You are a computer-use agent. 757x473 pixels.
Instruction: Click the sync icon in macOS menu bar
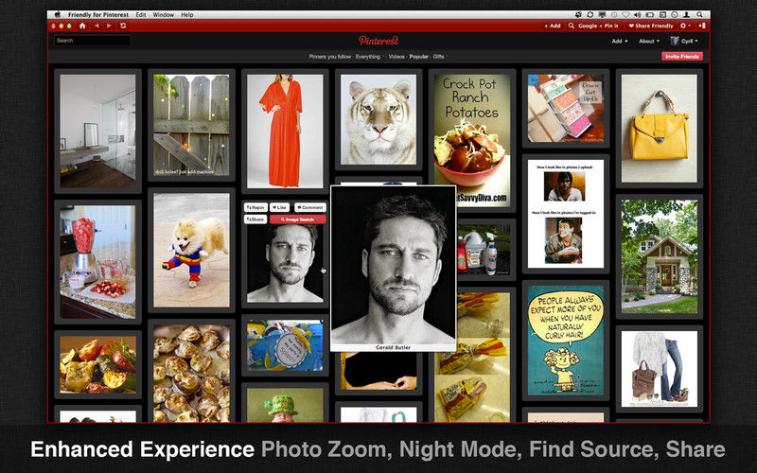590,15
